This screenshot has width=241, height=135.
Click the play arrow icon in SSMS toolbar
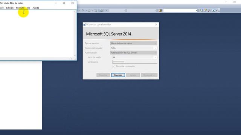[x=106, y=10]
